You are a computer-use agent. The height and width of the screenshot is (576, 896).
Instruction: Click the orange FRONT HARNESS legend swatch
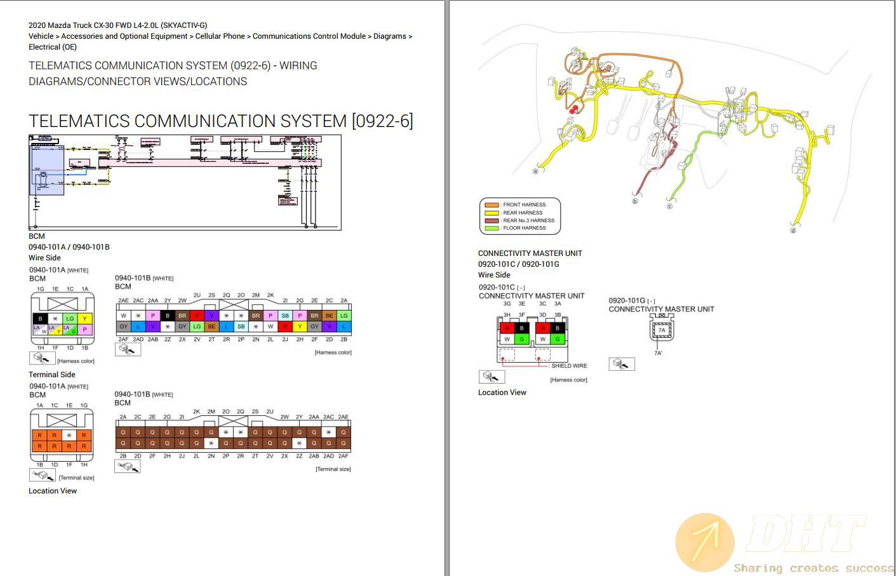(491, 204)
